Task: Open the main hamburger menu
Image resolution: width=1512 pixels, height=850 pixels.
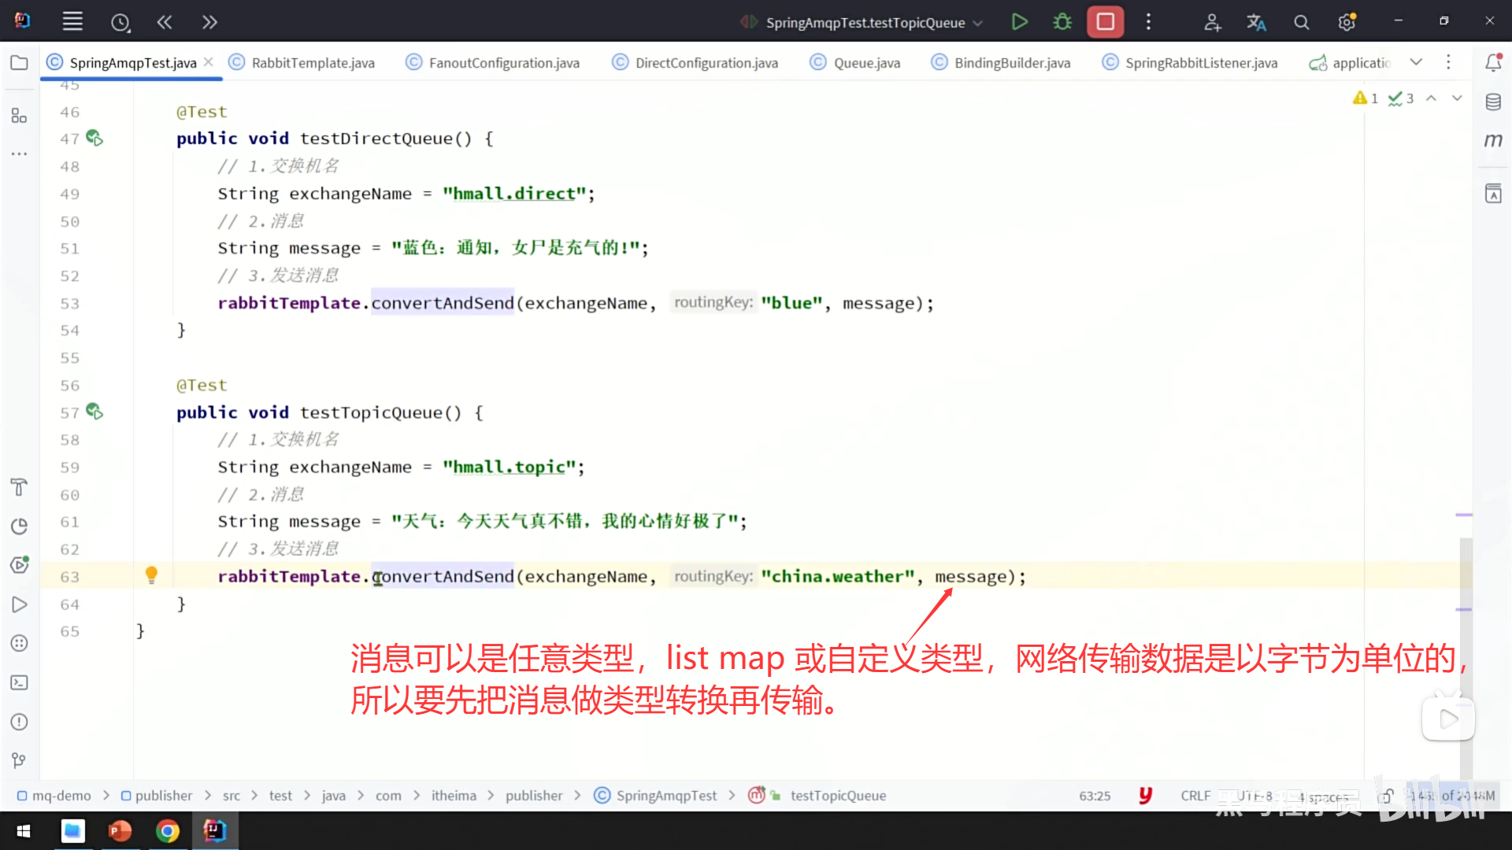Action: coord(72,22)
